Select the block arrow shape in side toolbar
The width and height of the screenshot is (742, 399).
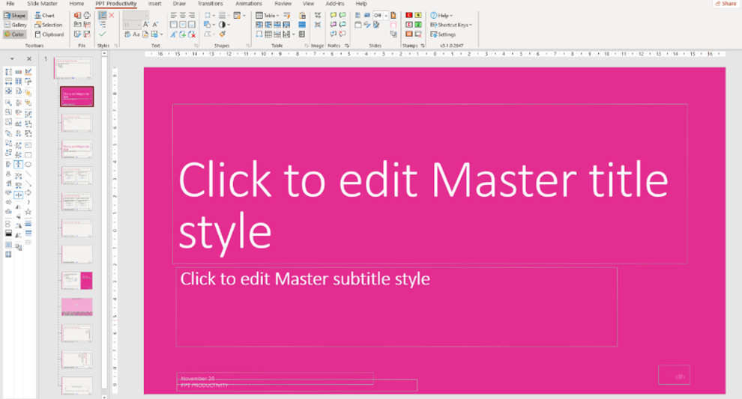28,192
